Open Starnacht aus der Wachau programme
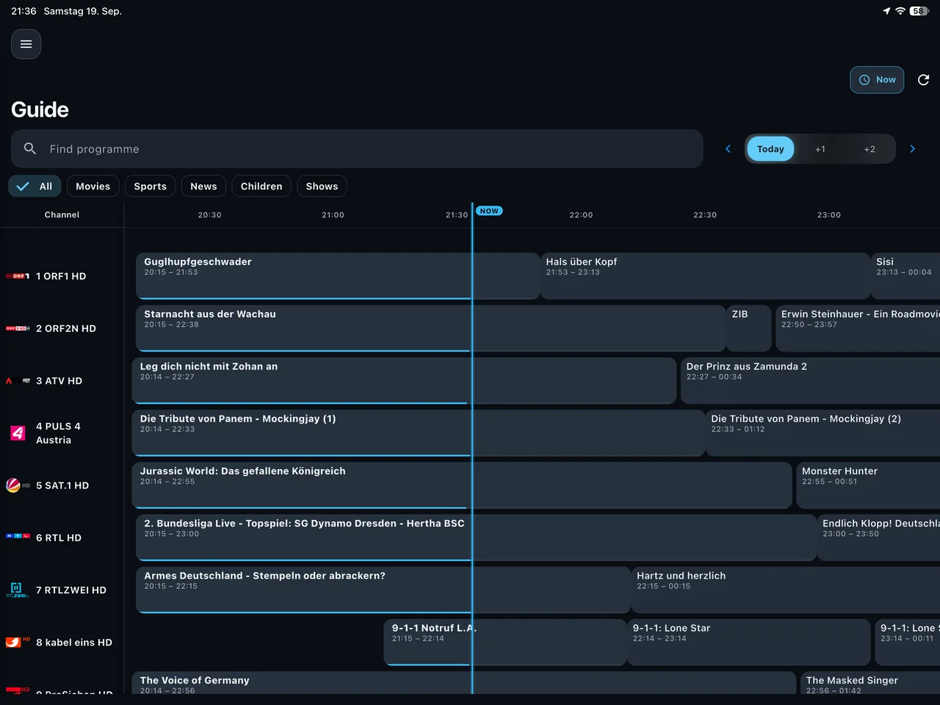Image resolution: width=940 pixels, height=705 pixels. (x=430, y=328)
